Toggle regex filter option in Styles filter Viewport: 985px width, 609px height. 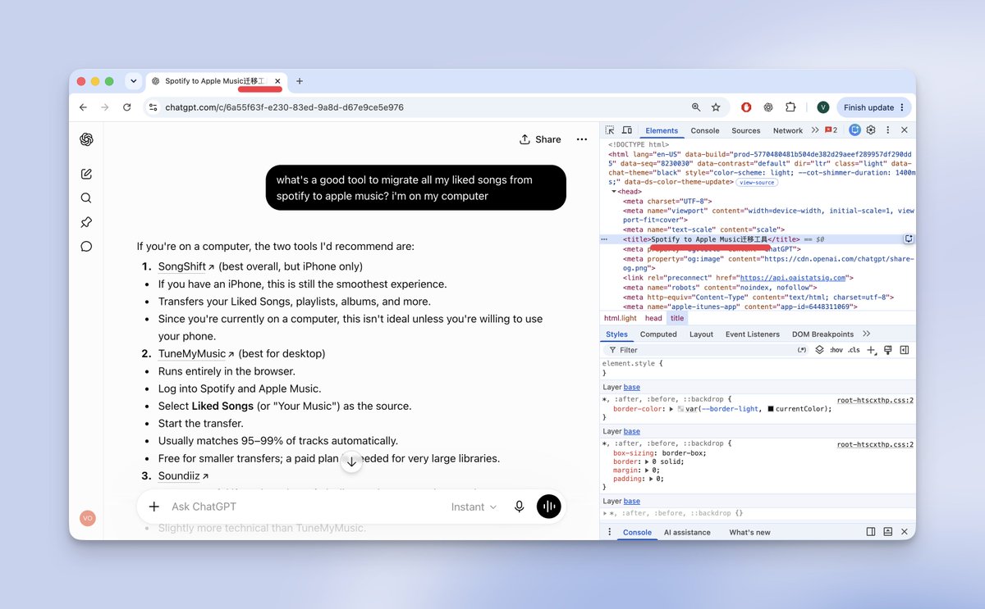coord(802,350)
